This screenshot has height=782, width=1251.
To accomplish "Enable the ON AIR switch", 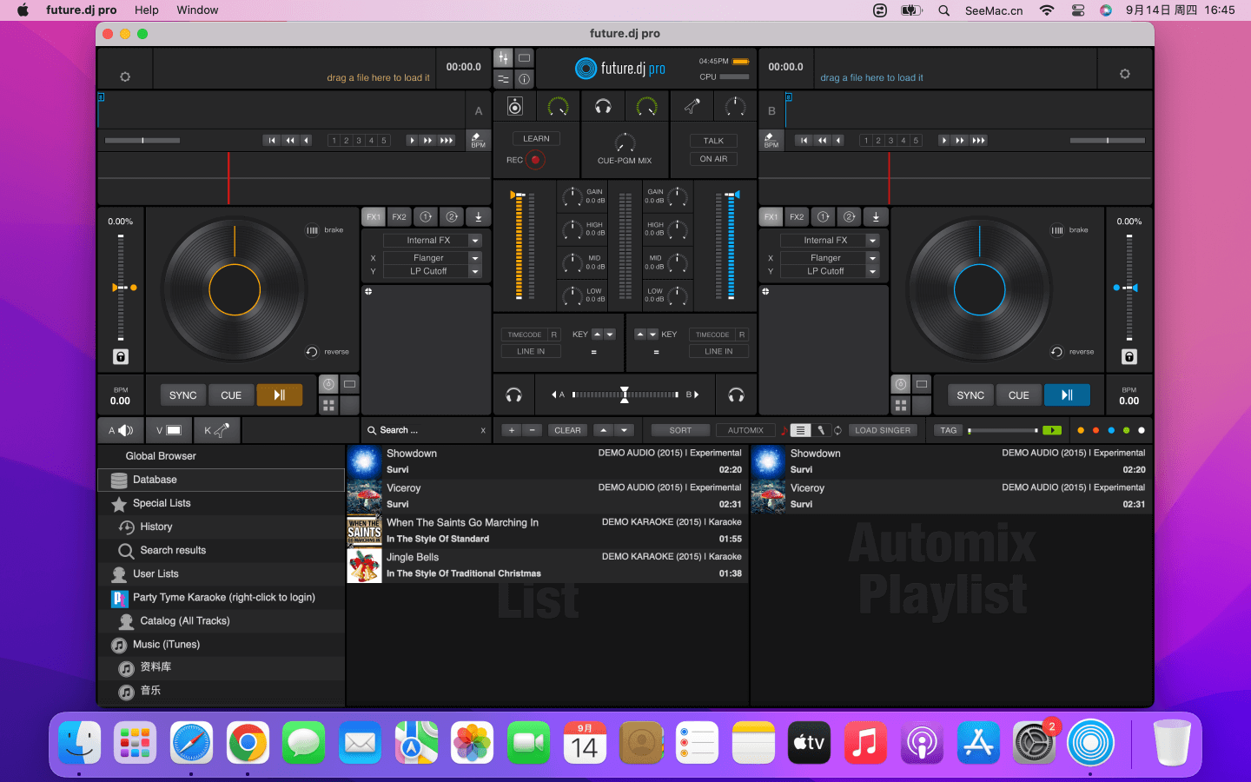I will tap(713, 159).
